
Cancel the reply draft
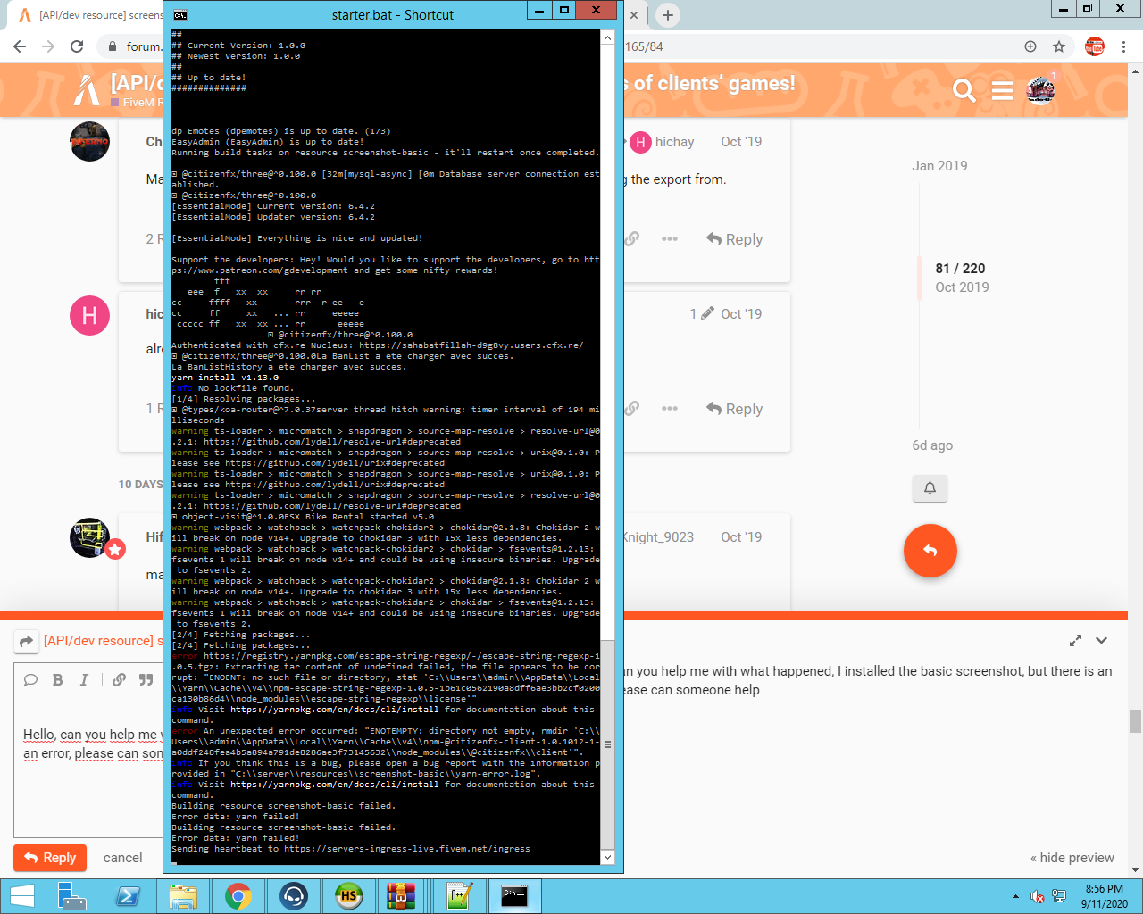122,858
